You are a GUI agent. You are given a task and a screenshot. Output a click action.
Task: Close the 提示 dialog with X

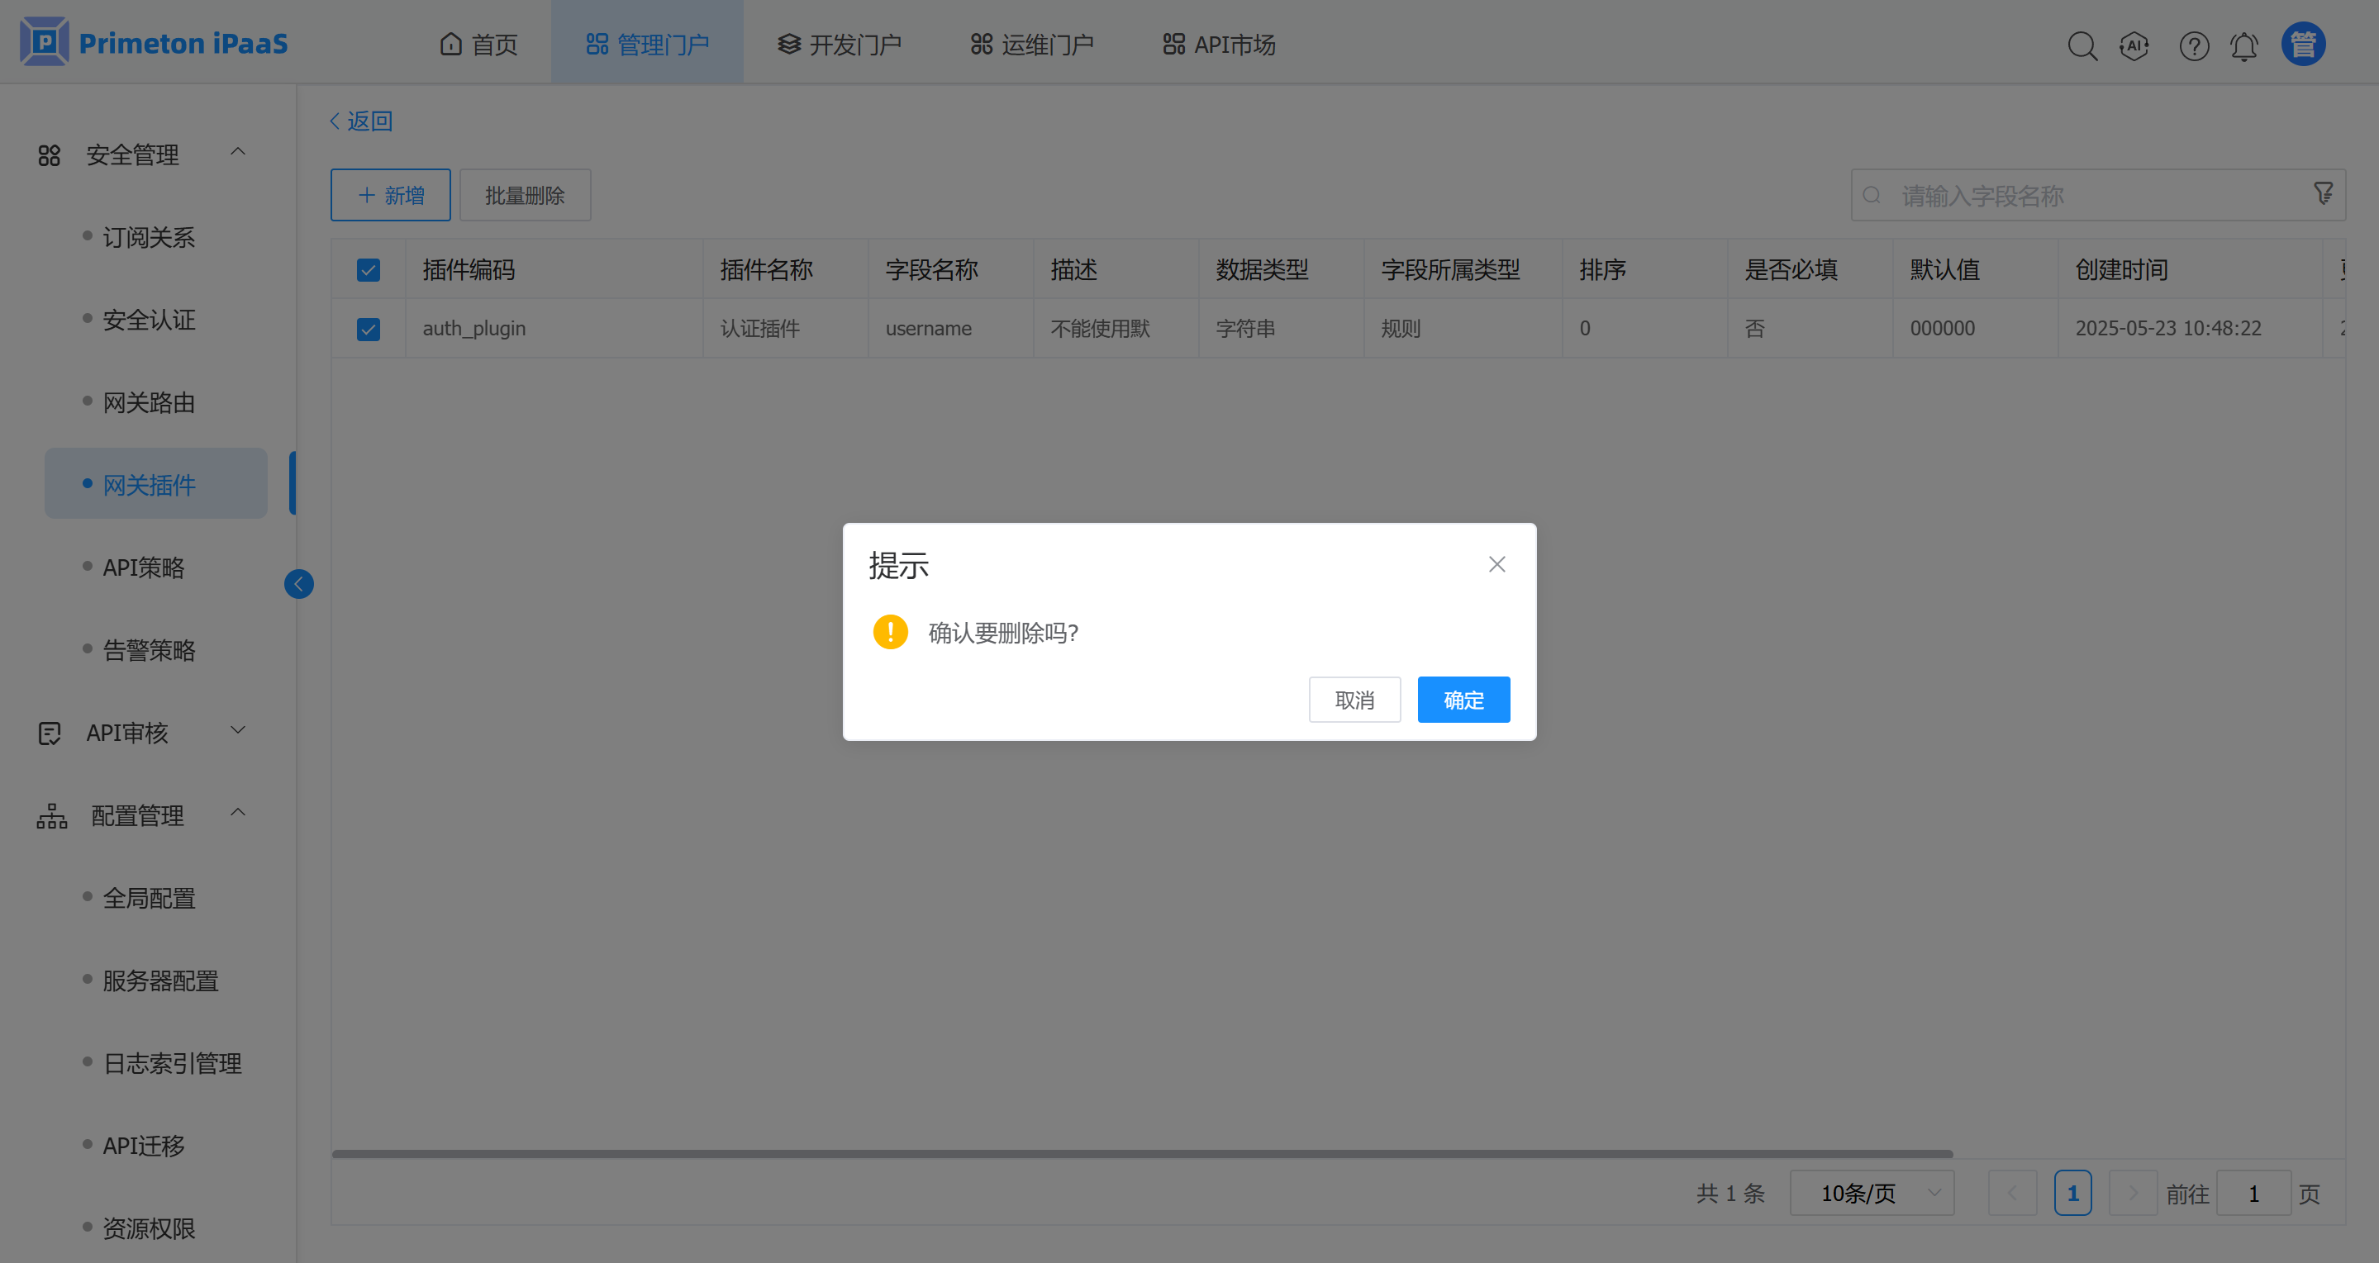tap(1497, 564)
